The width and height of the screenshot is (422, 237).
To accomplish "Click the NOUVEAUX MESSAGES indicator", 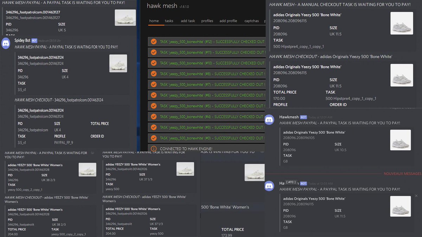I will tap(402, 174).
